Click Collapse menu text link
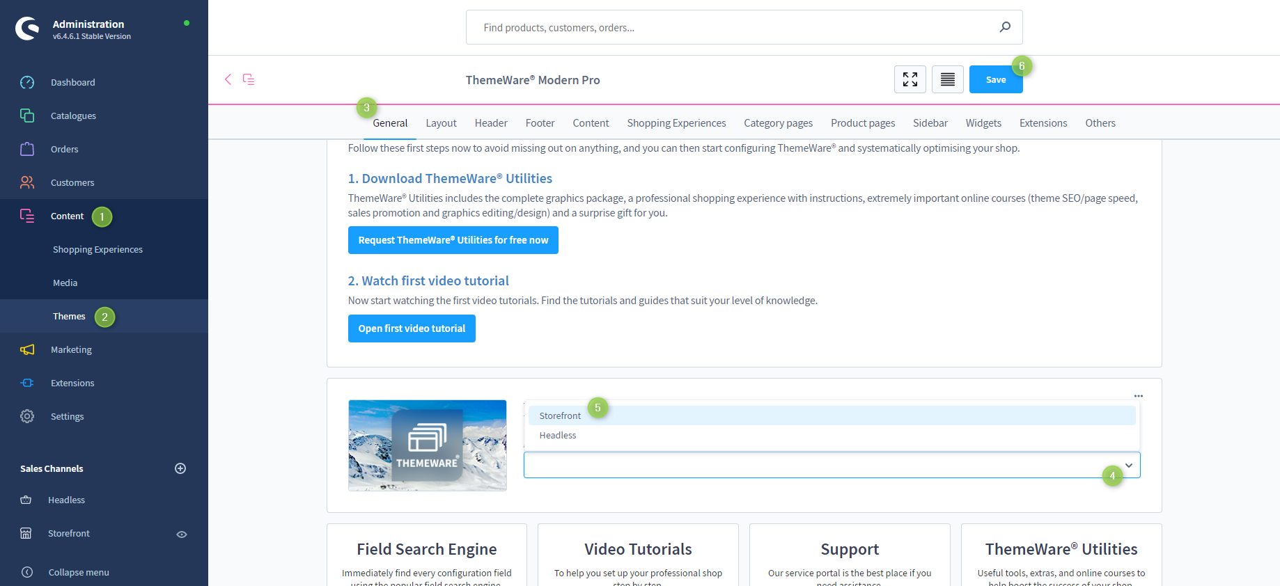Screen dimensions: 1280x586 click(x=79, y=572)
